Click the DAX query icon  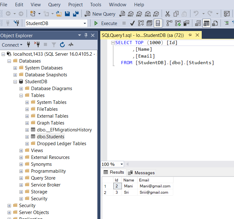point(156,14)
